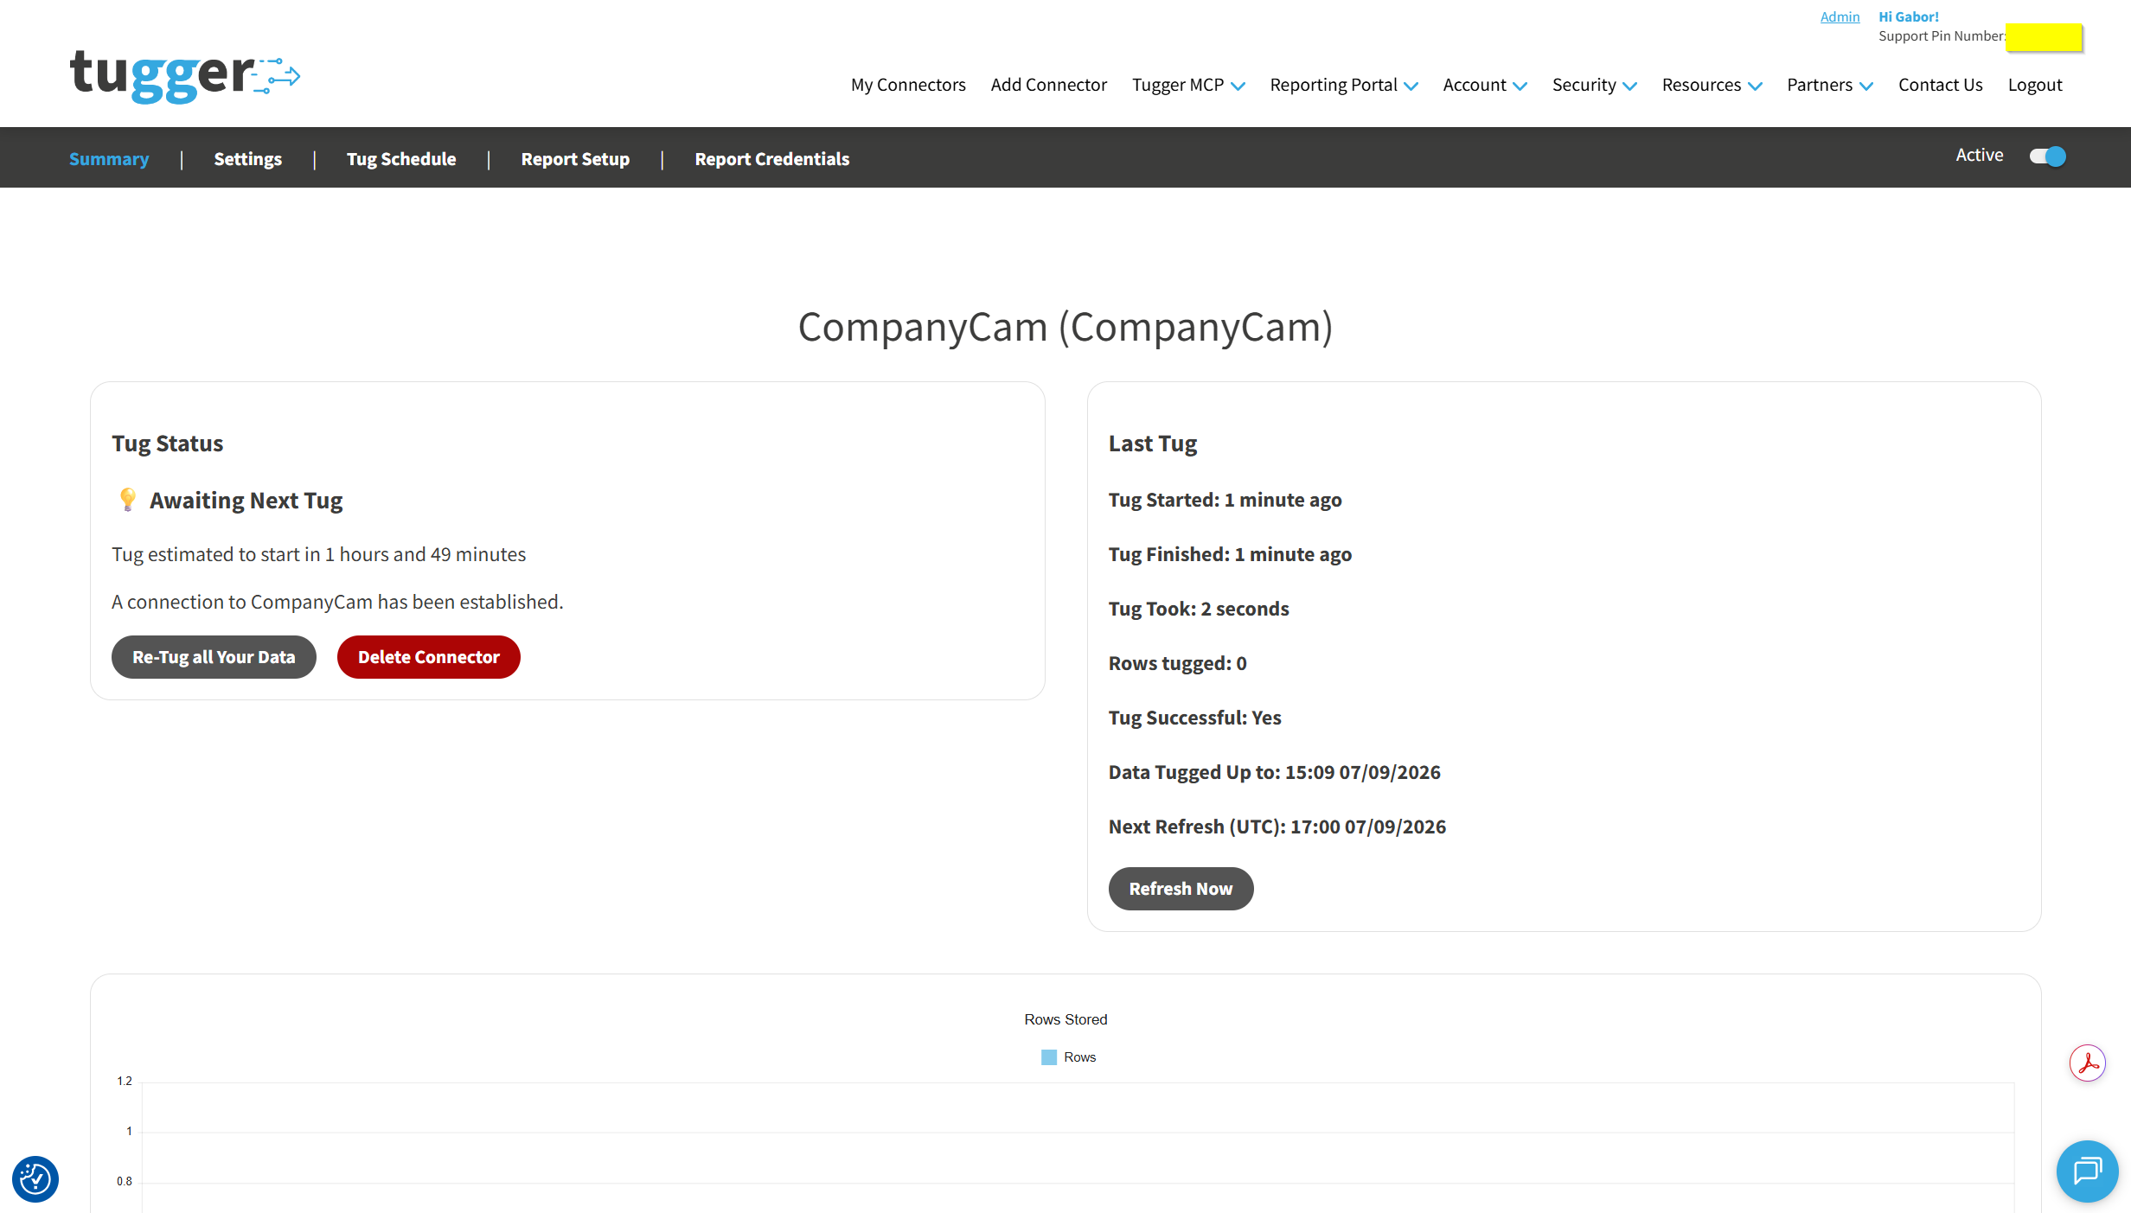Open the Contact Us page

pos(1940,85)
